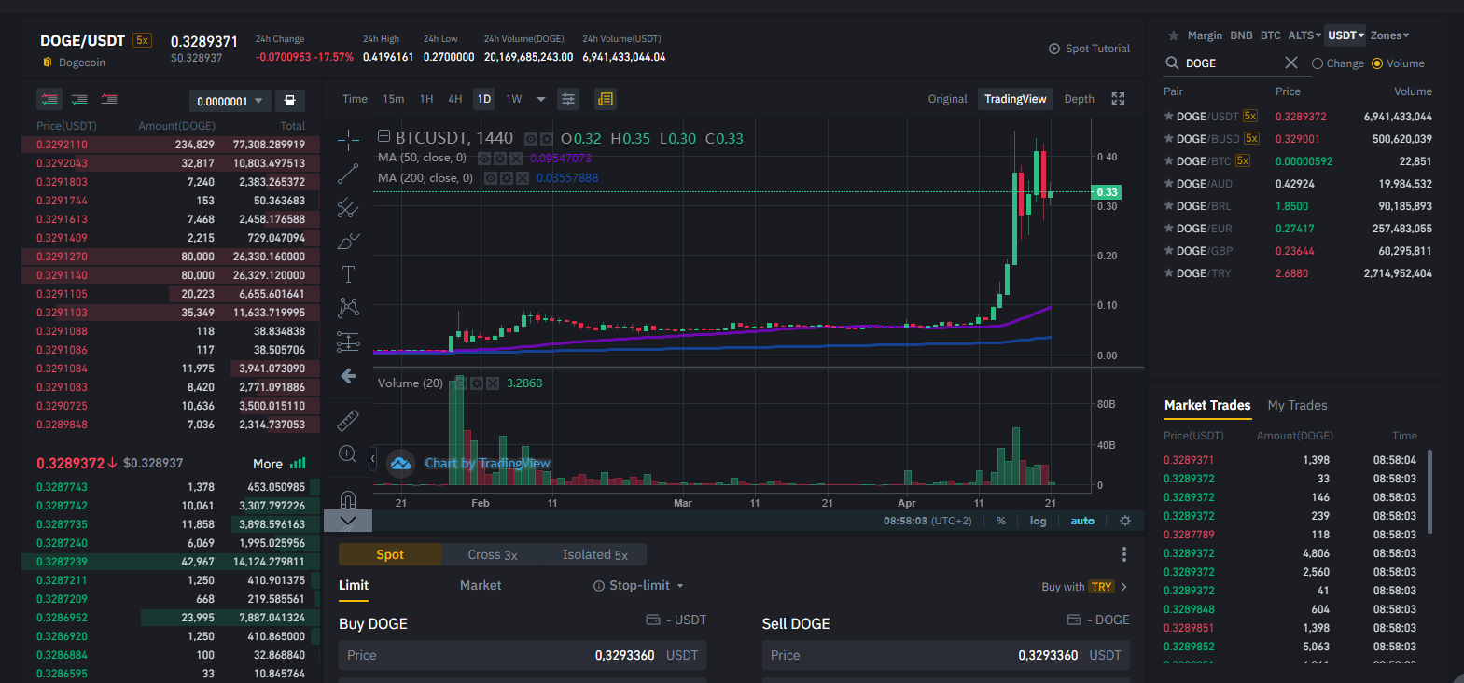
Task: Click the Buy DOGE price input field
Action: click(x=523, y=655)
